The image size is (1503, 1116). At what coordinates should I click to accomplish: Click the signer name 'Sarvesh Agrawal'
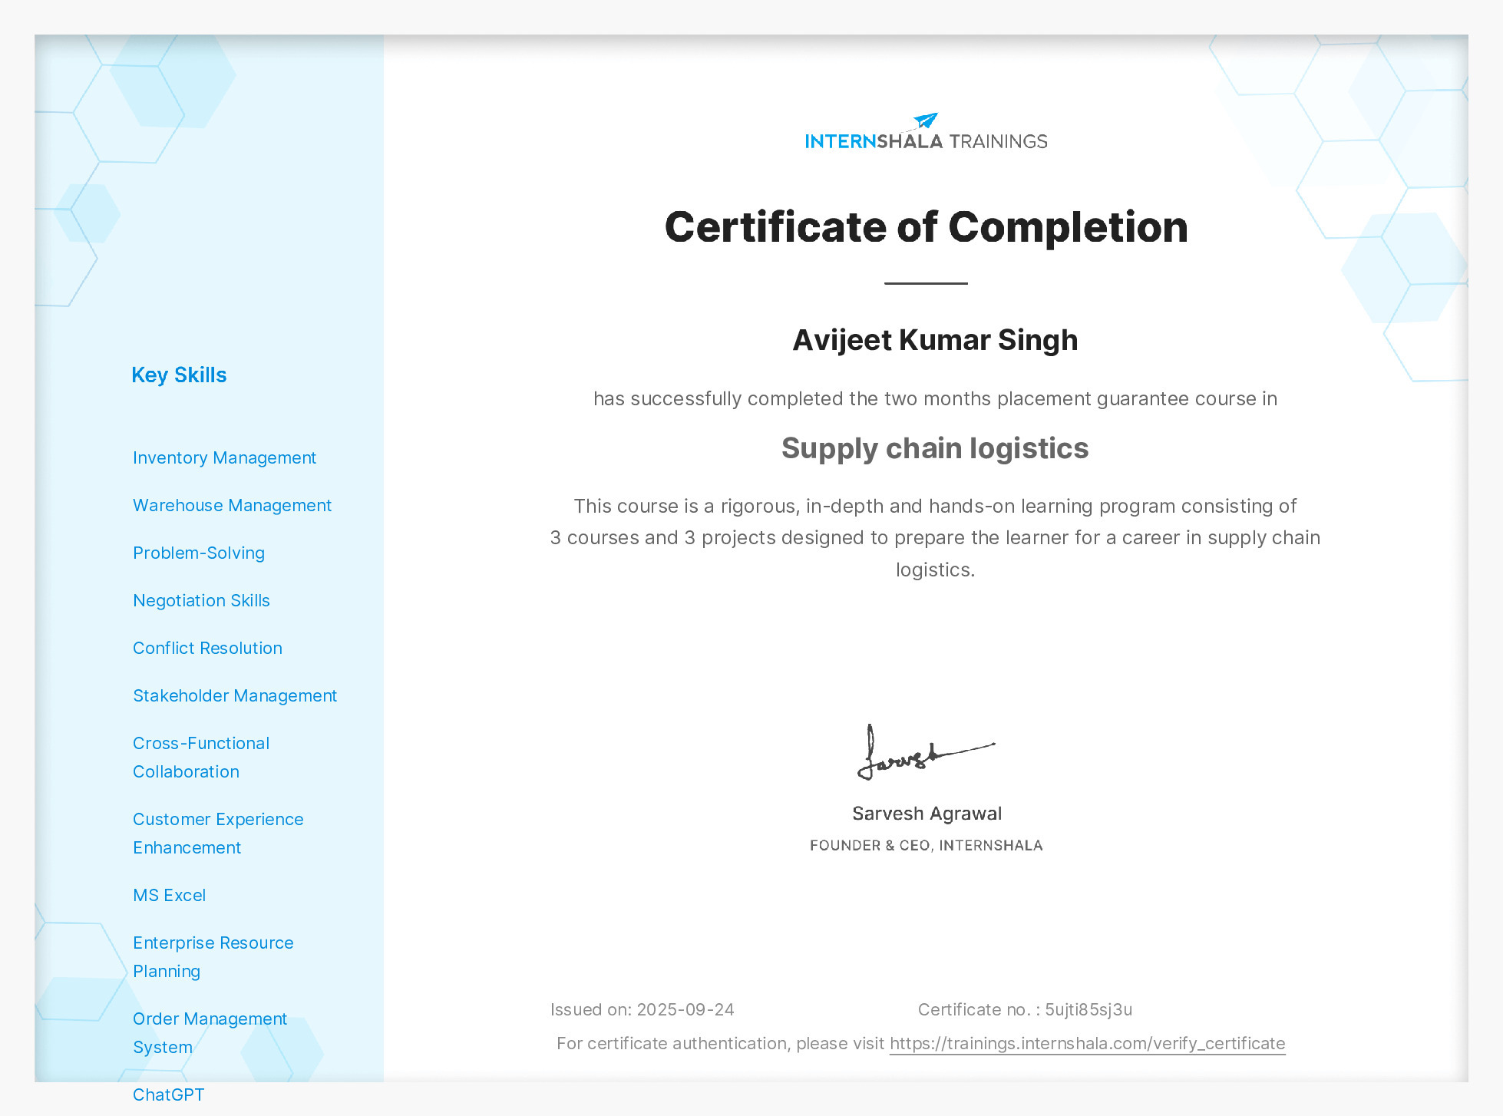[927, 814]
